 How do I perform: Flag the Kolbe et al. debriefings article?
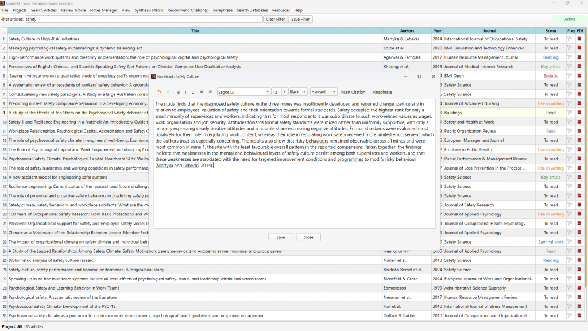pos(570,48)
